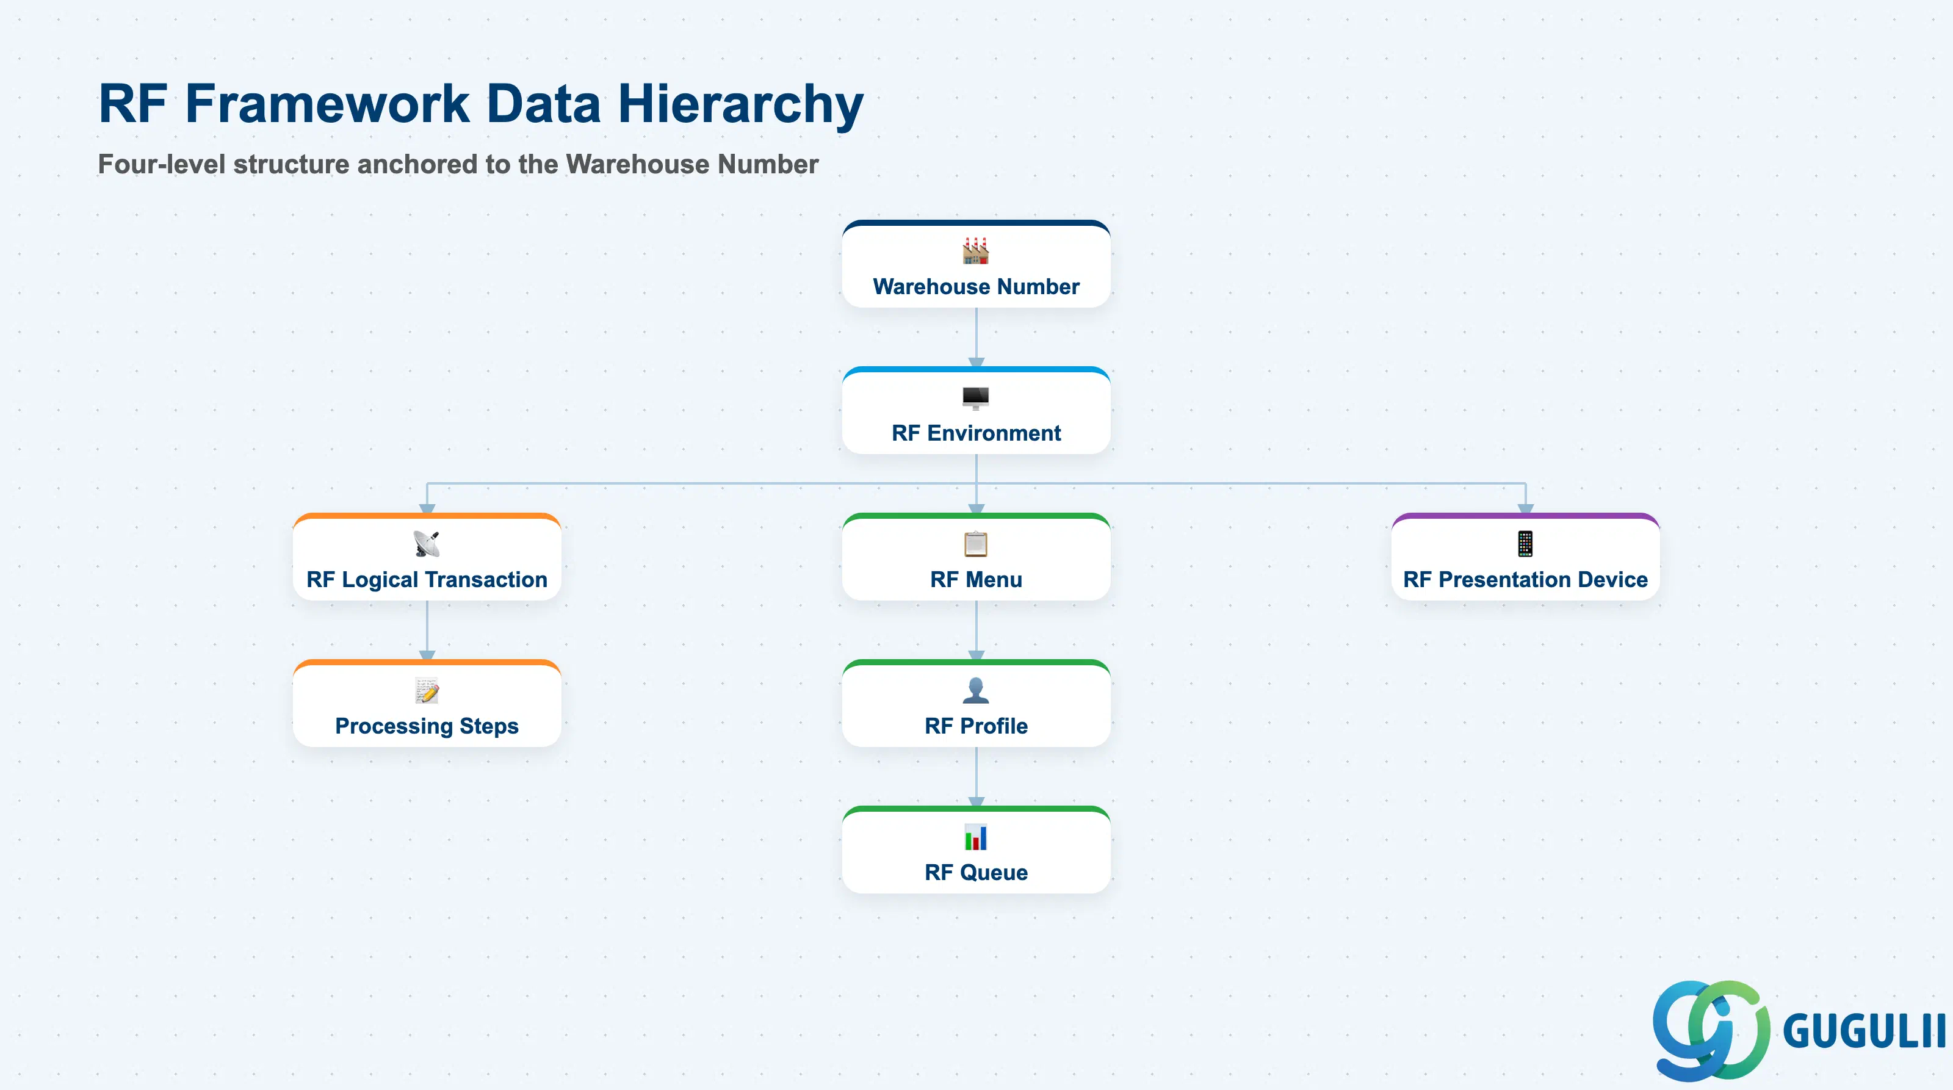
Task: Click the RF Menu label
Action: [976, 580]
